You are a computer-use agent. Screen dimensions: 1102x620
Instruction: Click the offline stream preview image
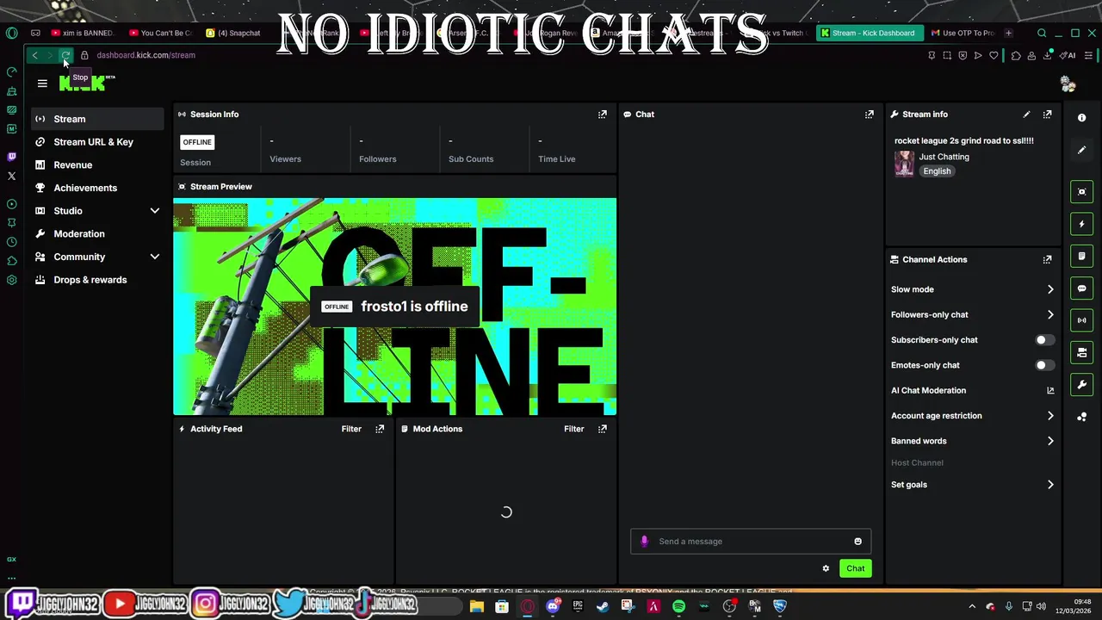click(394, 307)
